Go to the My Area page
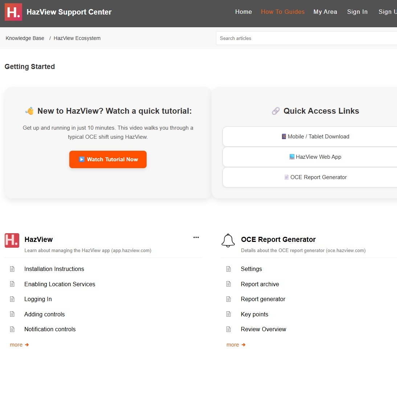Screen dimensions: 397x397 coord(325,12)
